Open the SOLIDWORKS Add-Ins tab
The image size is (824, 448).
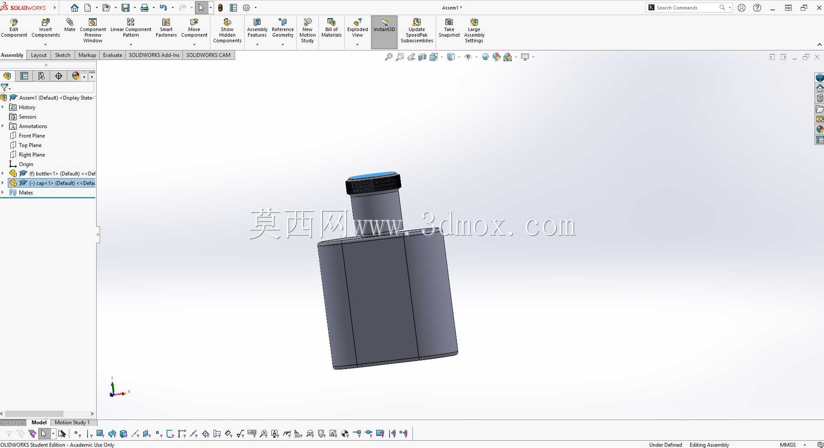pos(154,55)
